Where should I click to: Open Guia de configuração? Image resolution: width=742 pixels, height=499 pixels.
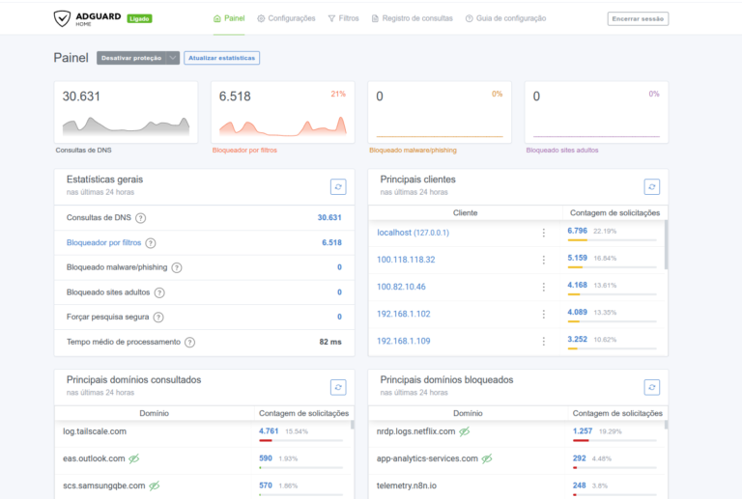click(x=506, y=18)
